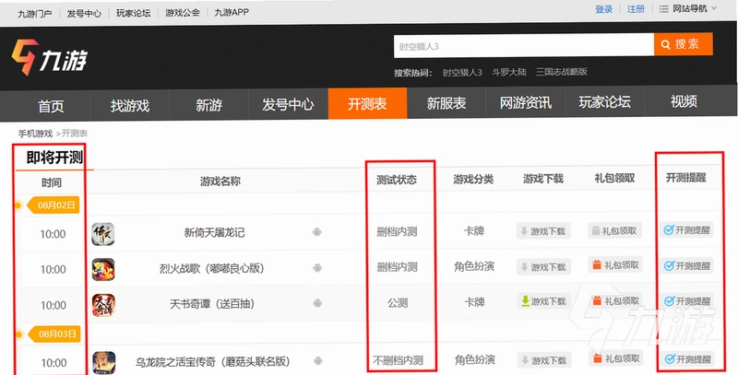The width and height of the screenshot is (738, 375).
Task: Click 角色扮演 category in 烈火战歌 row
Action: [474, 266]
